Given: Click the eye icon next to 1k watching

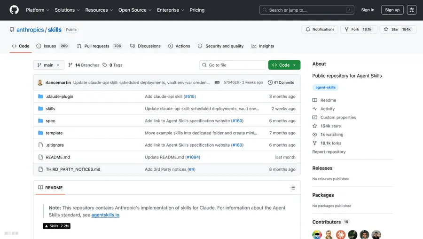Looking at the screenshot, I should (x=315, y=135).
